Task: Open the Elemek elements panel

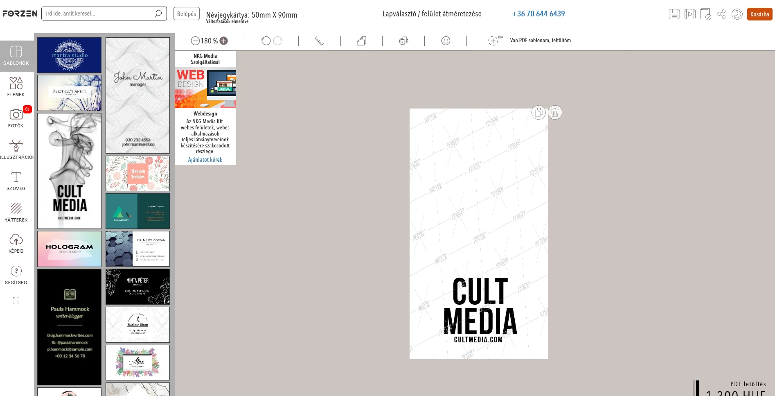Action: pos(16,87)
